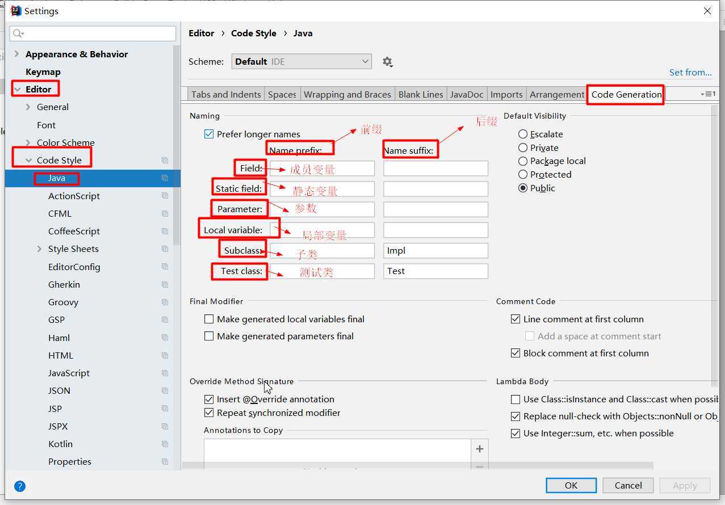Click the copy icon on the Java row
The height and width of the screenshot is (505, 725).
coord(165,178)
